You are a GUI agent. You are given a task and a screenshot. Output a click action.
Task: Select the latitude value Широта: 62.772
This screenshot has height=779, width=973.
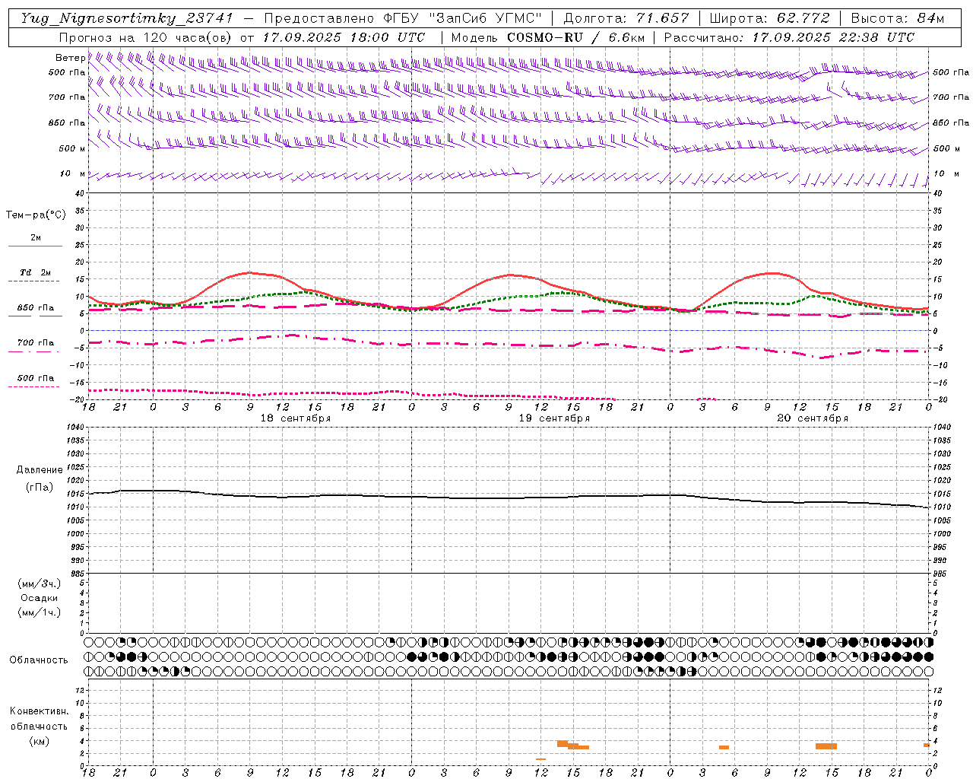pos(769,18)
